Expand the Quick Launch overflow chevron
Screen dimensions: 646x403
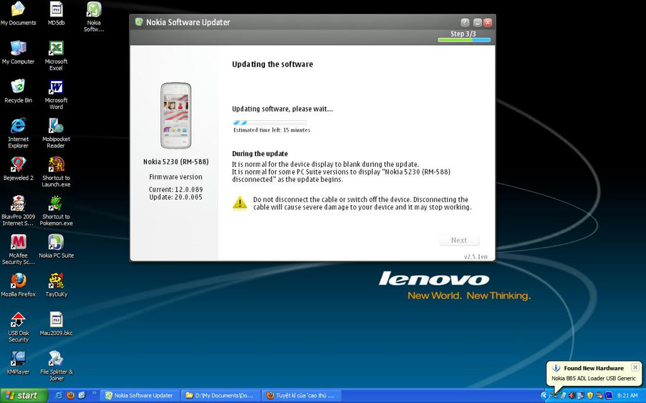coord(95,394)
